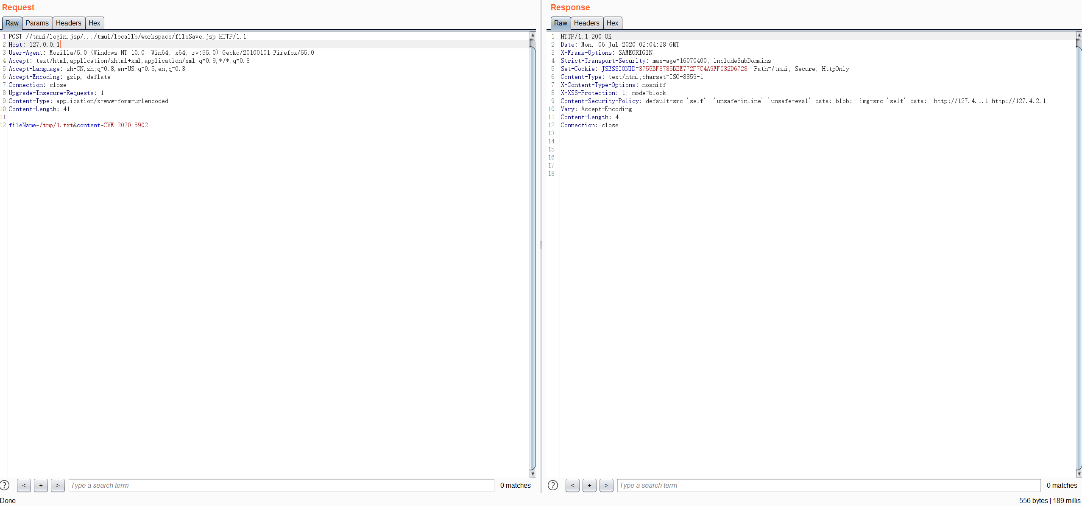This screenshot has width=1082, height=506.
Task: Click the response search term field
Action: click(828, 485)
